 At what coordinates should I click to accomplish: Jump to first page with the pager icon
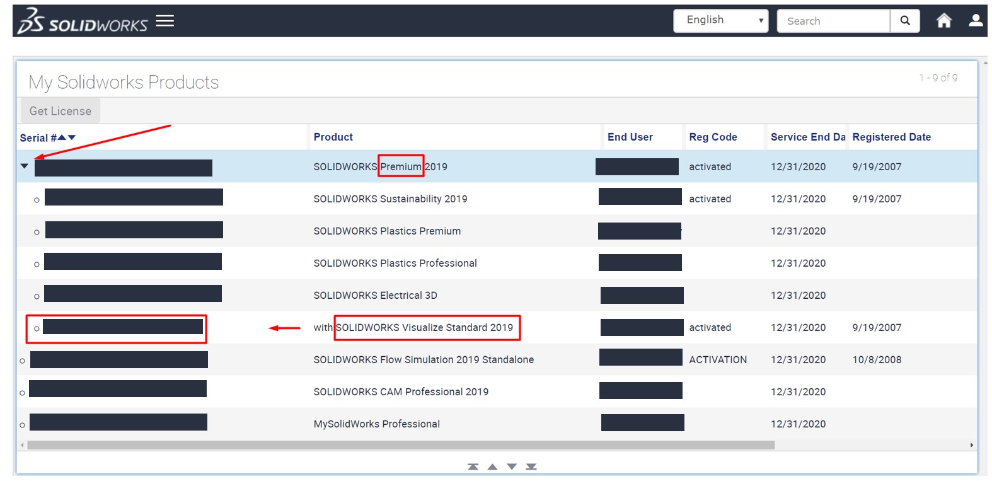click(473, 467)
